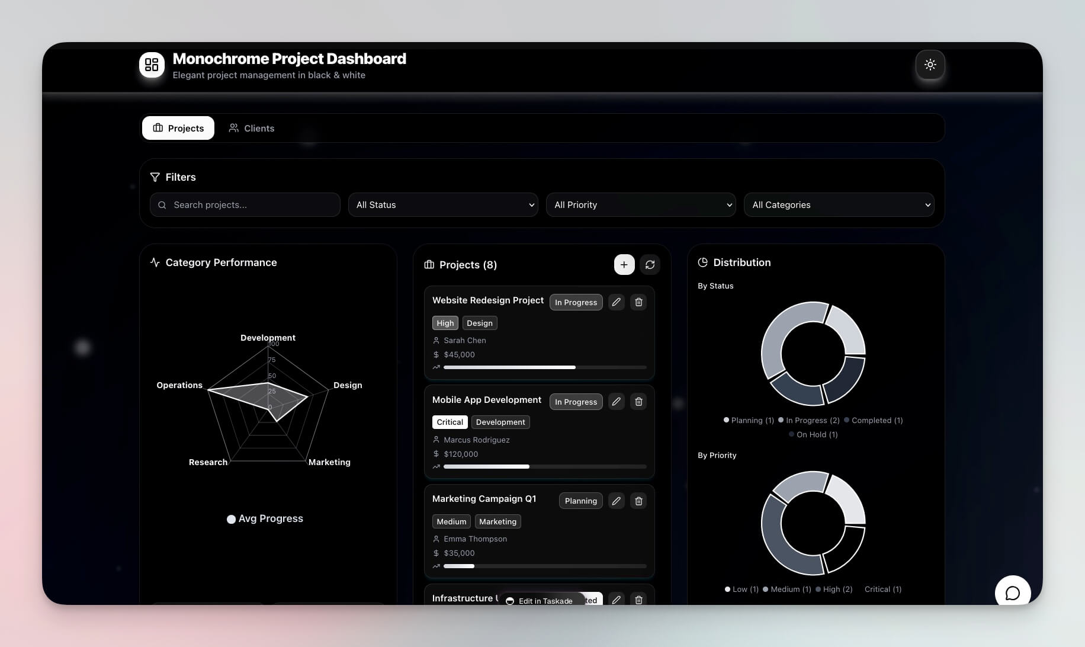This screenshot has height=647, width=1085.
Task: Click the Search projects input field
Action: 245,204
